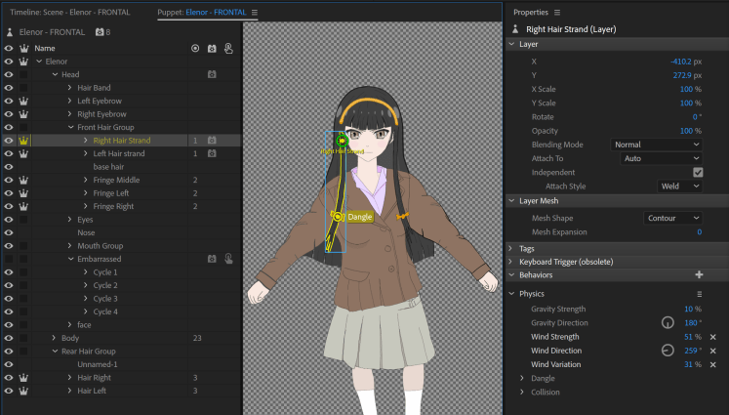Open the Puppet panel tab menu
Screen dimensions: 729x415
[x=255, y=13]
